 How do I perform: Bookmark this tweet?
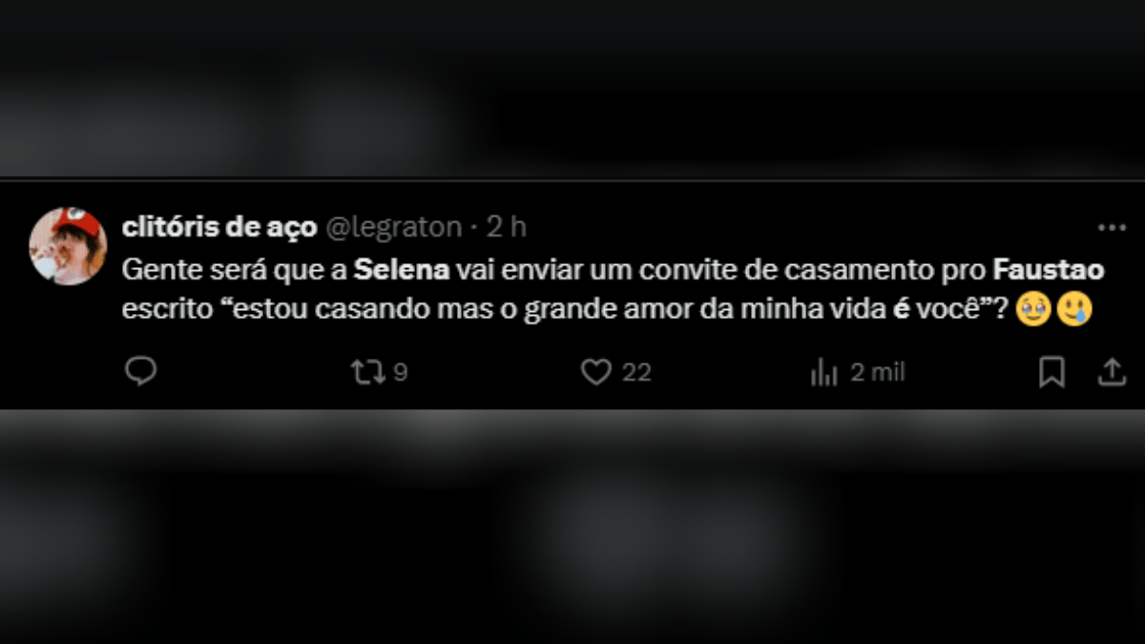click(1051, 372)
